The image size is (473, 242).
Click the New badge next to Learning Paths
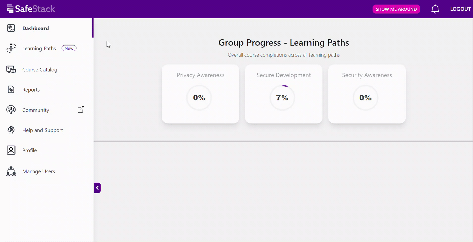(x=69, y=48)
